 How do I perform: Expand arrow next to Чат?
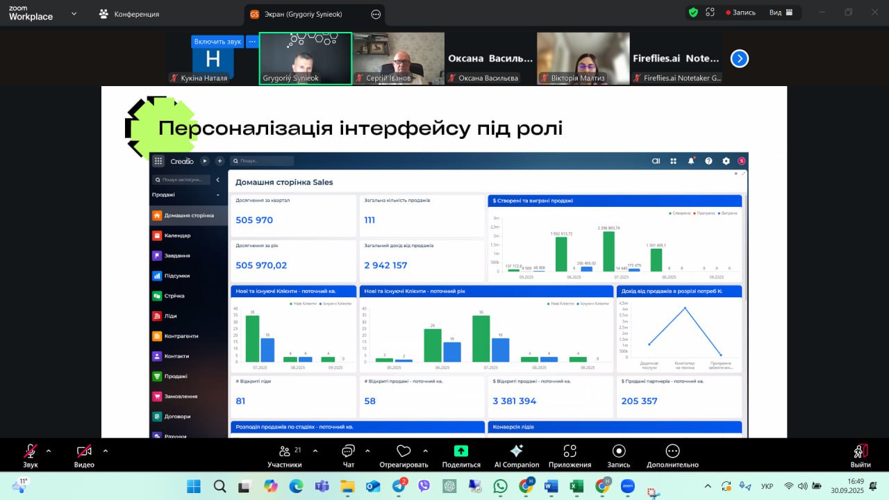click(x=367, y=450)
